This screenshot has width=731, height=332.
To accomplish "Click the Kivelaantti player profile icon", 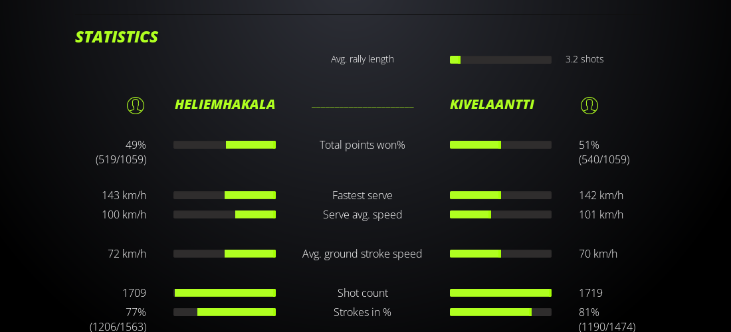I will click(589, 106).
